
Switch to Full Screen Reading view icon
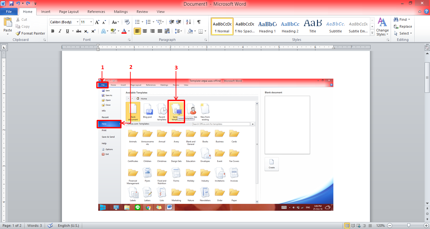[x=353, y=226]
